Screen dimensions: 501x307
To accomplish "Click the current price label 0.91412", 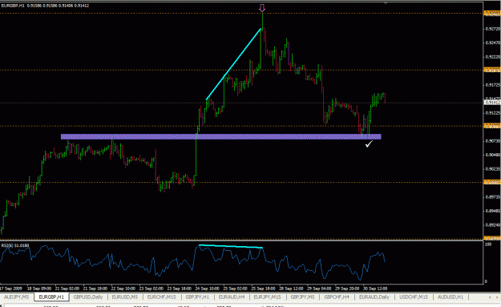I will [x=492, y=103].
